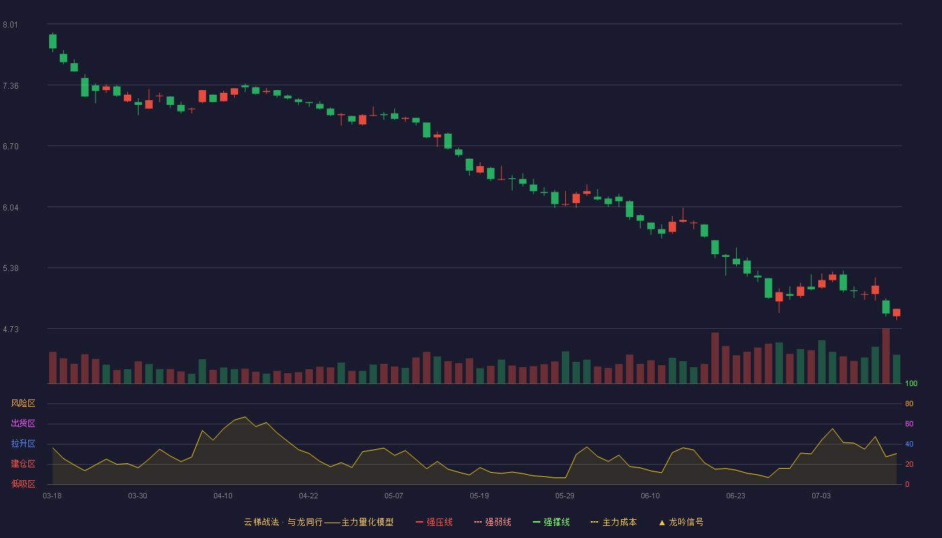Toggle the 主力成本 legend series
The width and height of the screenshot is (942, 538).
[x=614, y=522]
